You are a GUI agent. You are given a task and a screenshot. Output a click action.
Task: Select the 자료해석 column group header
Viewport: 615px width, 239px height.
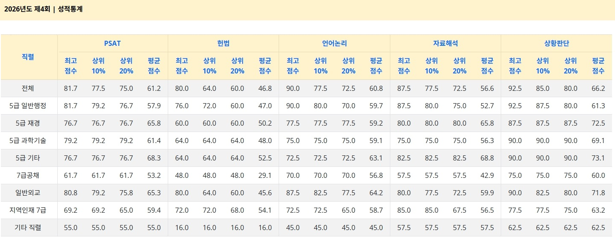click(445, 43)
